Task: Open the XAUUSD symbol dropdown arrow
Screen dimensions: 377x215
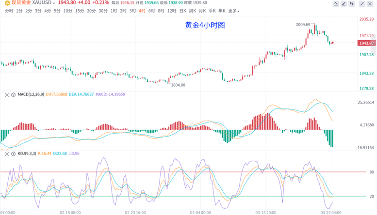Action: coord(54,3)
